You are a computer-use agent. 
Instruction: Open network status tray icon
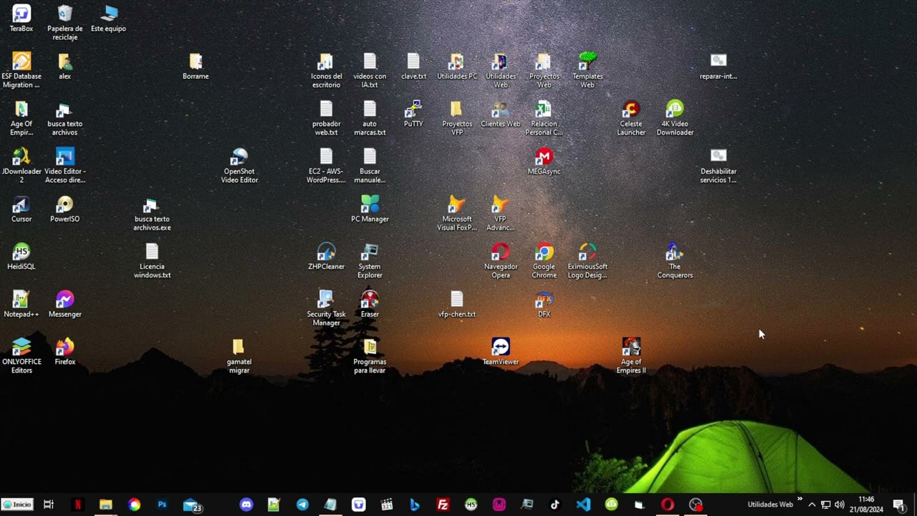click(x=825, y=505)
